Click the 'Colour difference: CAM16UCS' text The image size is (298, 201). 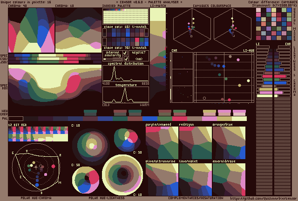coord(272,2)
